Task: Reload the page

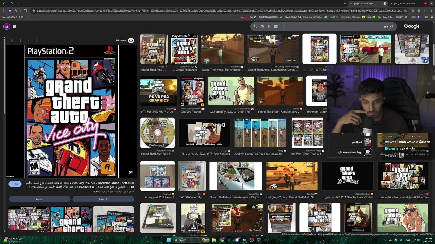Action: 419,11
